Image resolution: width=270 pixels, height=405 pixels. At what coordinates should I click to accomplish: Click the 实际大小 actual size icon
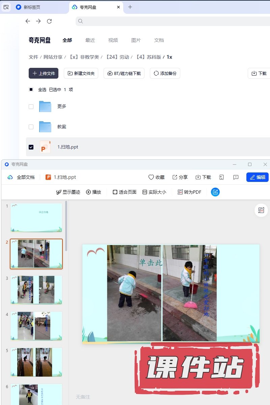tap(145, 192)
